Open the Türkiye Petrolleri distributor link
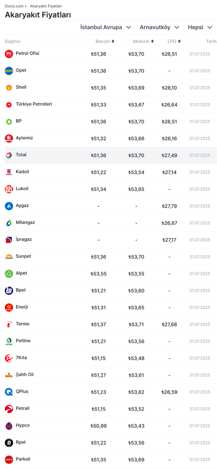This screenshot has height=469, width=217. [x=34, y=104]
